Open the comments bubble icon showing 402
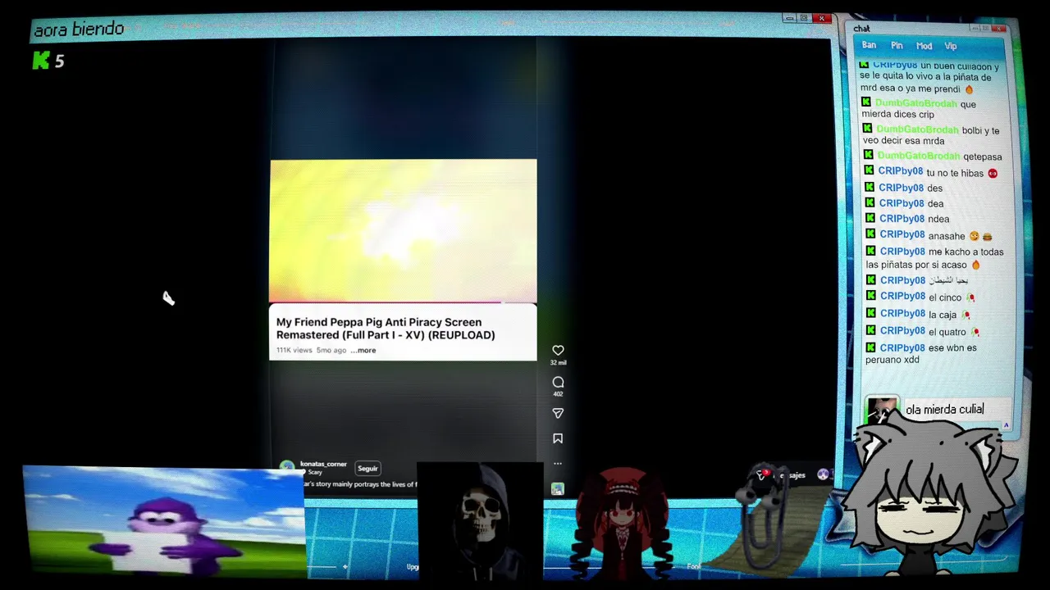The height and width of the screenshot is (590, 1050). point(558,382)
